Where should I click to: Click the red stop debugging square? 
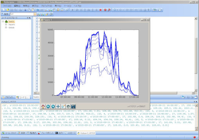point(100,10)
